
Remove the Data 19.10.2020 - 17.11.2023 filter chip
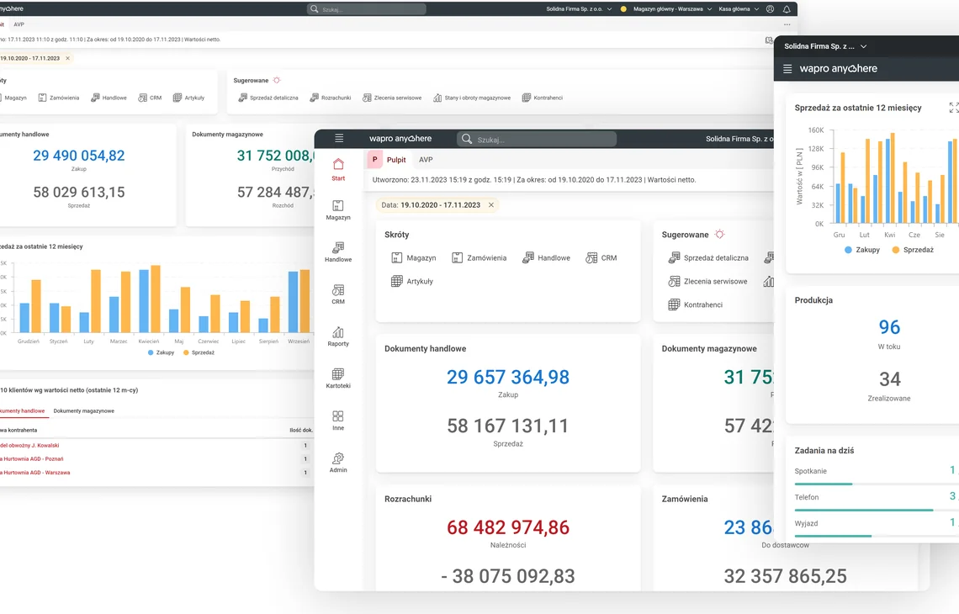coord(491,205)
